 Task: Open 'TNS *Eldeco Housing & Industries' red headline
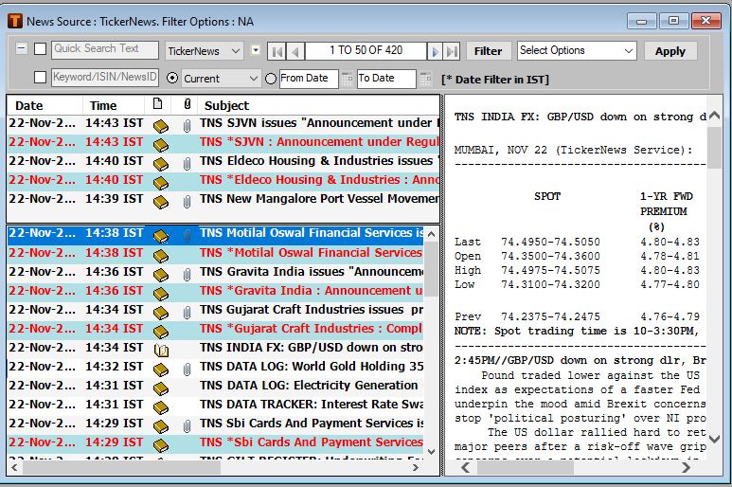(x=319, y=180)
